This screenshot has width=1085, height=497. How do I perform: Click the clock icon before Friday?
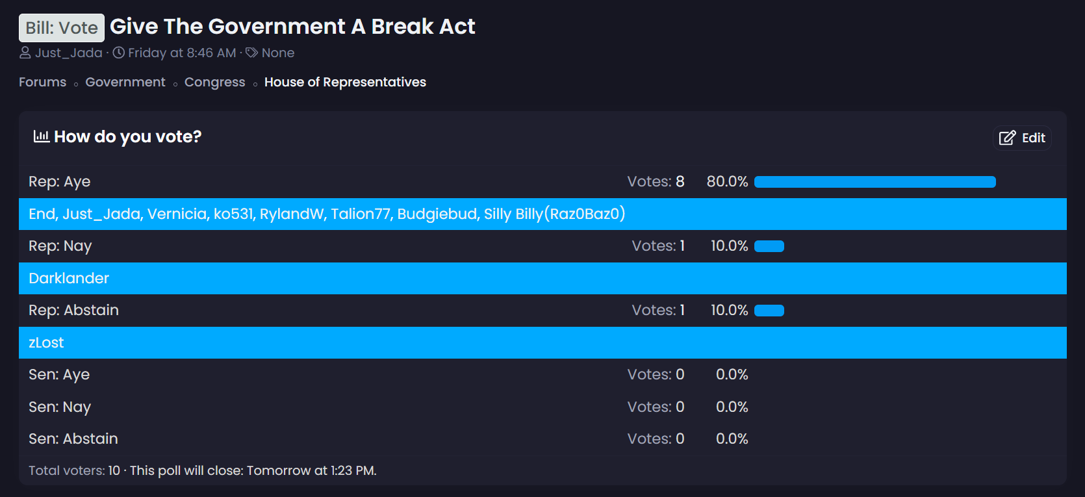[119, 53]
